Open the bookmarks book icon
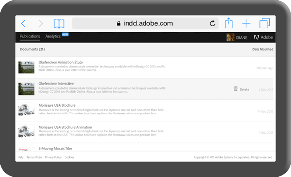 point(59,24)
